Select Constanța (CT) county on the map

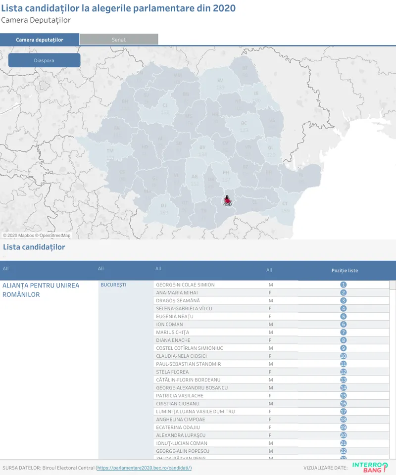tap(285, 206)
